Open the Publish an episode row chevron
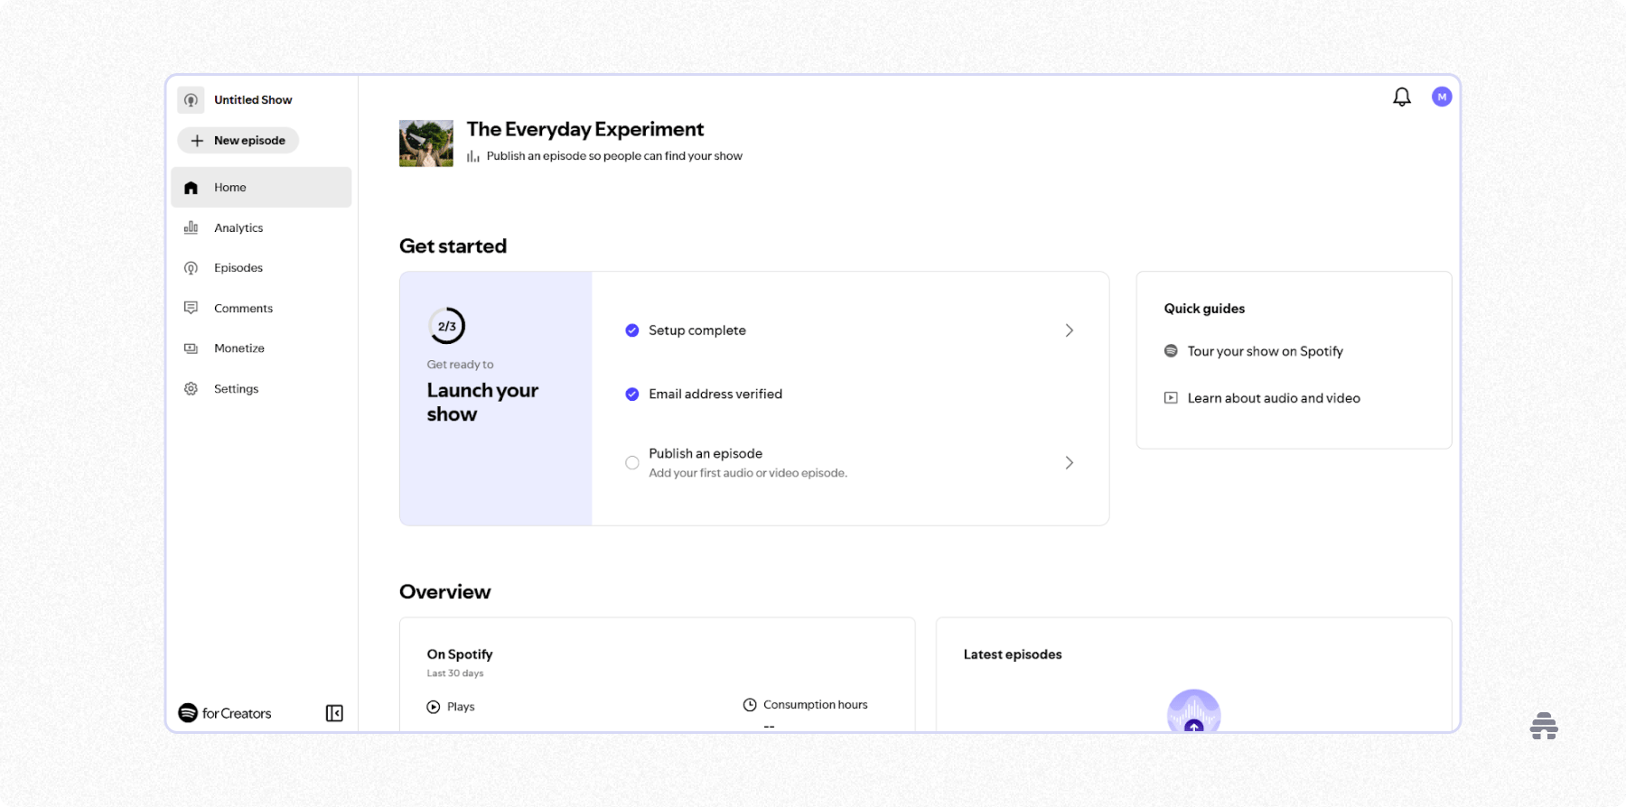This screenshot has height=807, width=1626. [1070, 463]
